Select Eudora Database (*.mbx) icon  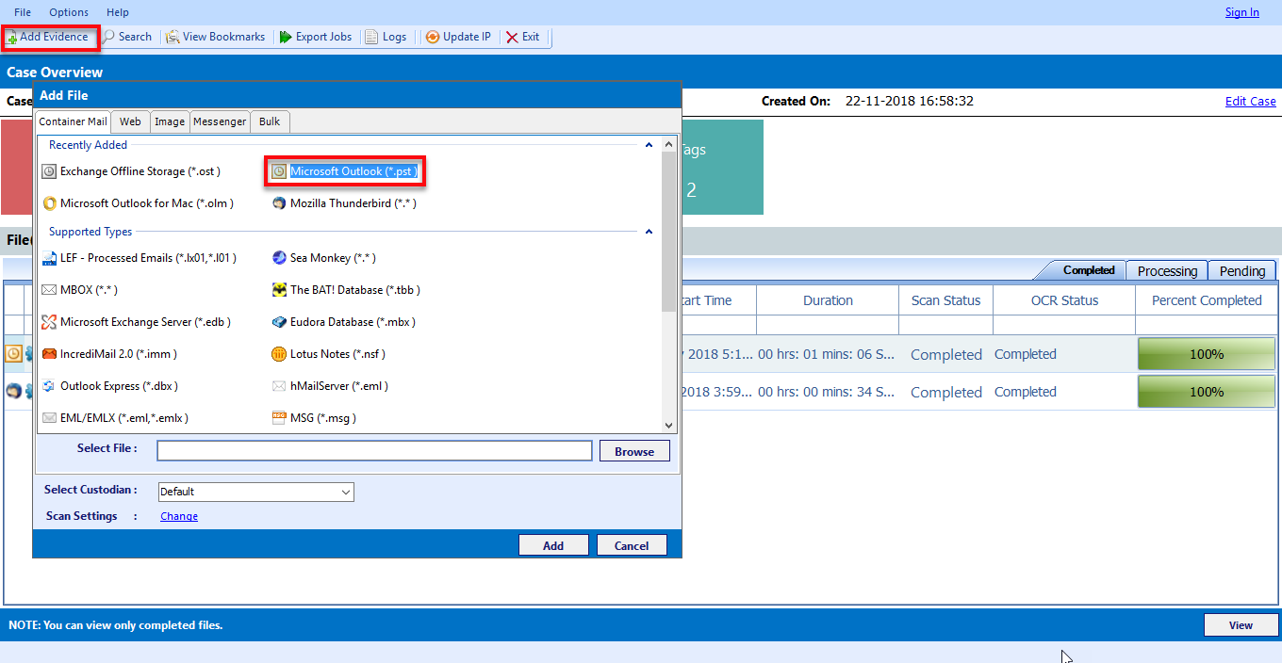279,322
